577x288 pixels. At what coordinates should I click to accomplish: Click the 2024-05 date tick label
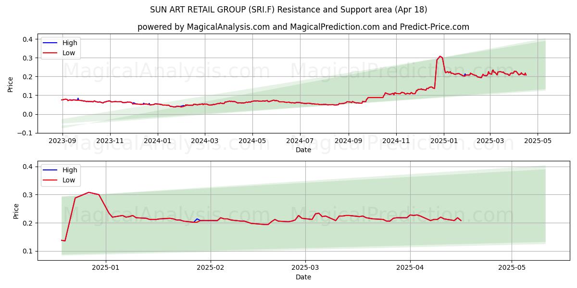click(x=252, y=141)
